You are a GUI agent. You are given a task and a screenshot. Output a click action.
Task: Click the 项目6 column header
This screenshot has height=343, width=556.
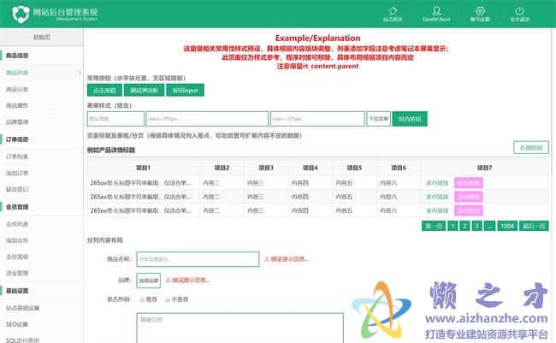coord(399,168)
